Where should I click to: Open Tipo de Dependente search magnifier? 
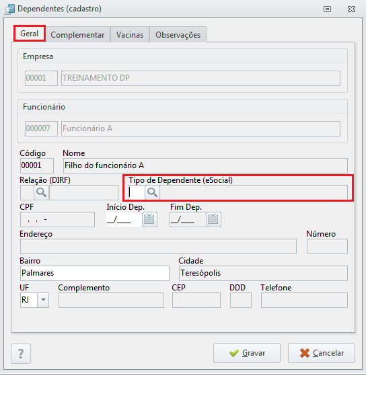click(x=152, y=192)
